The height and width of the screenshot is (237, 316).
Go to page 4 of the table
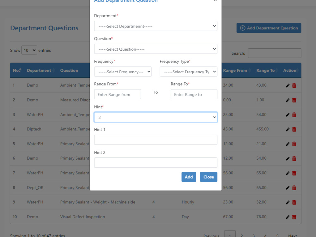click(265, 235)
